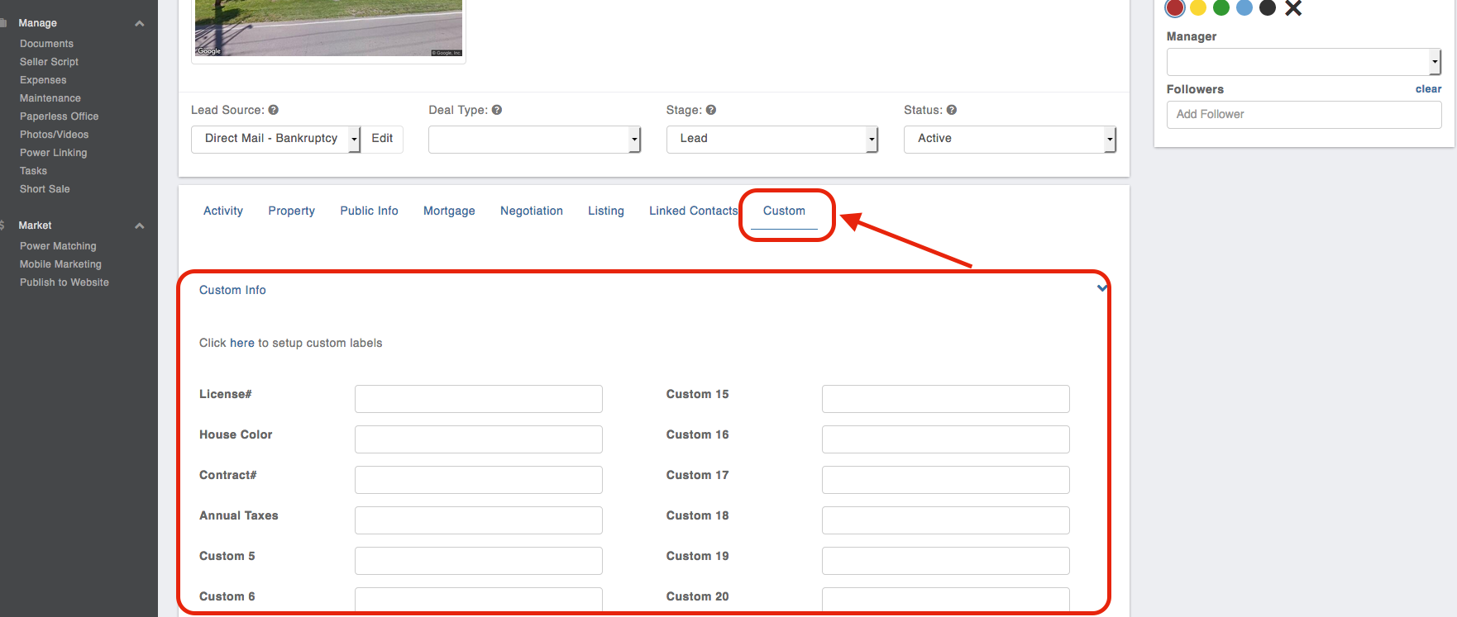
Task: Collapse the Manage sidebar section
Action: click(x=140, y=23)
